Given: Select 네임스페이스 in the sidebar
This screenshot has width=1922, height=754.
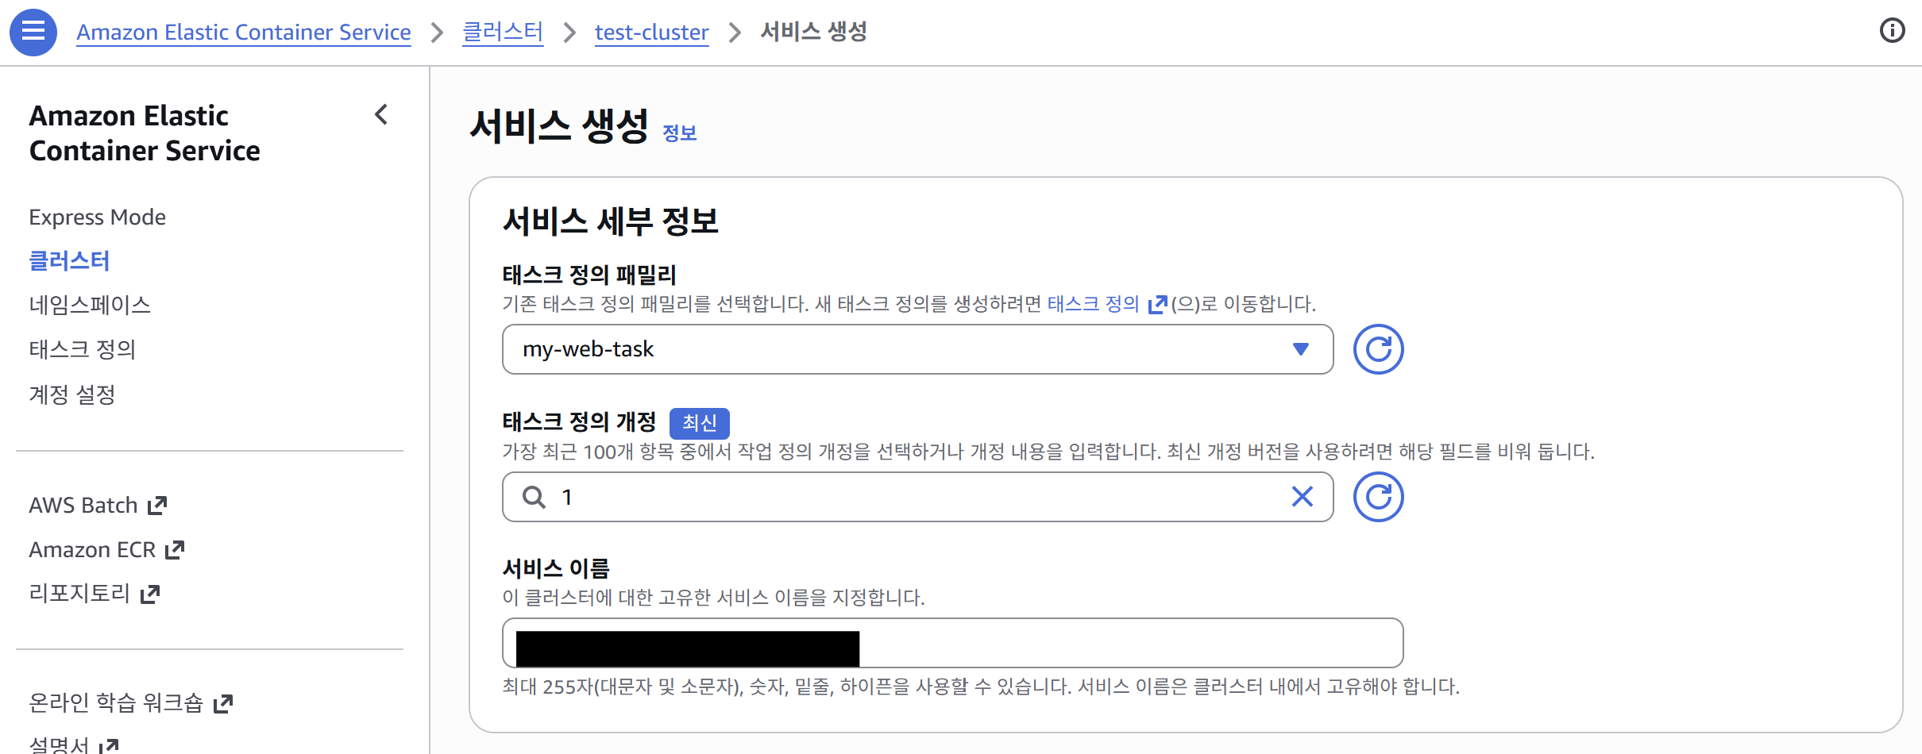Looking at the screenshot, I should [x=90, y=304].
